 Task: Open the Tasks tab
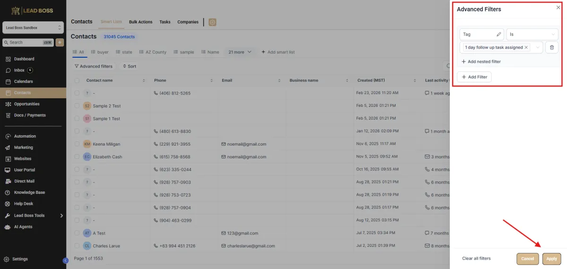[x=165, y=22]
